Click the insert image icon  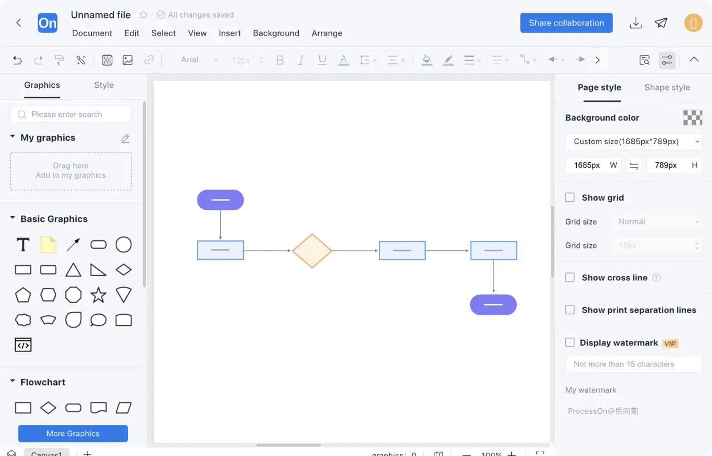pos(128,60)
